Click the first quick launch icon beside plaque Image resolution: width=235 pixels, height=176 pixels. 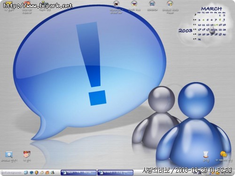coord(26,173)
